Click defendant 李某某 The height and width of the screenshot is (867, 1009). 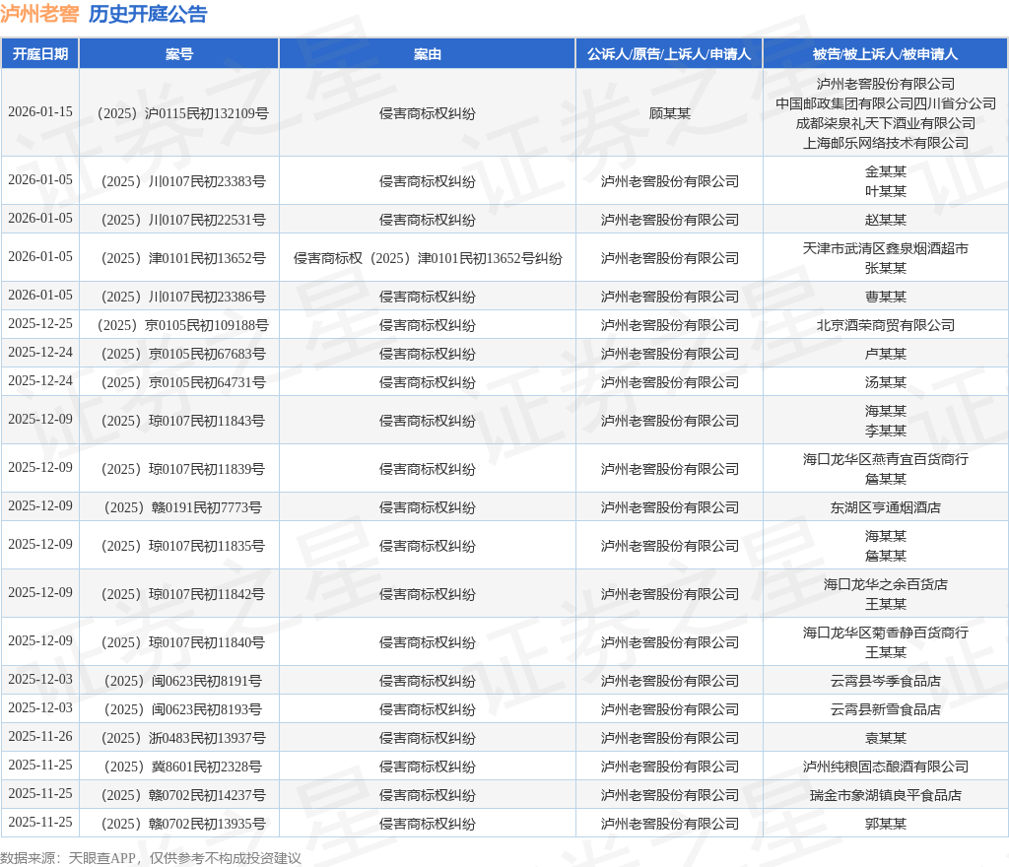tap(886, 431)
